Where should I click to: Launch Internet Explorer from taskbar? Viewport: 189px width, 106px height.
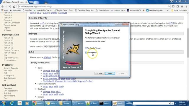tap(12, 103)
